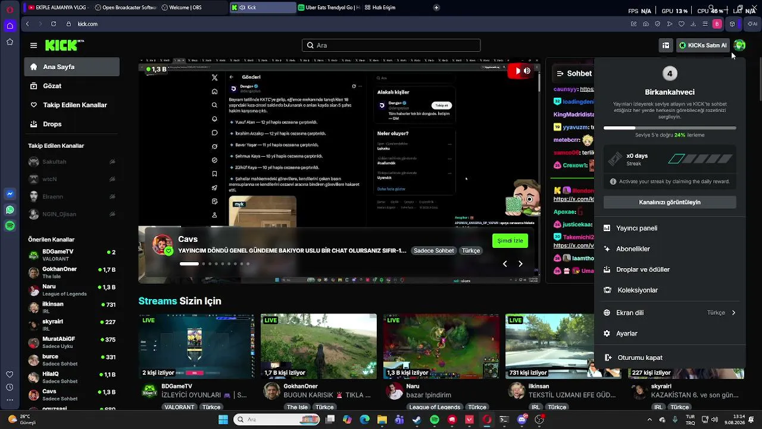Screen dimensions: 762x429
Task: Click the Kick search field Ara
Action: click(x=391, y=45)
